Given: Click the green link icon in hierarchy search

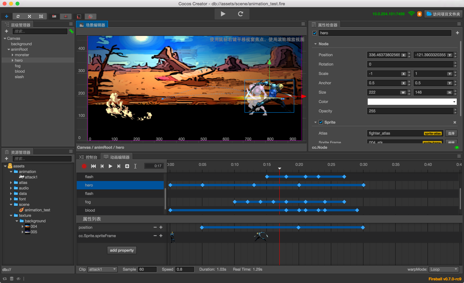Looking at the screenshot, I should (71, 31).
